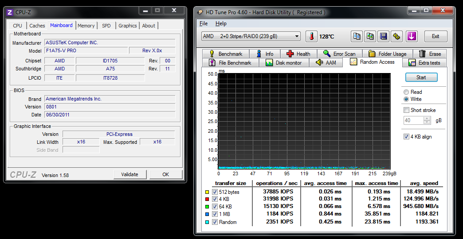
Task: Click the cyan Random color swatch
Action: click(207, 222)
